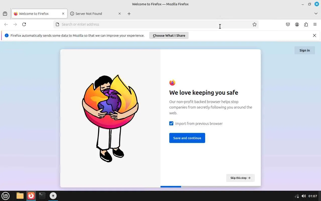Reload the current page
The height and width of the screenshot is (201, 321).
tap(24, 24)
